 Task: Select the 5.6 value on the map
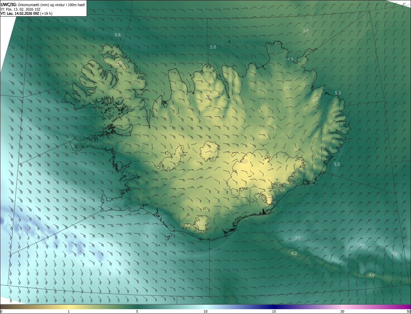118,35
